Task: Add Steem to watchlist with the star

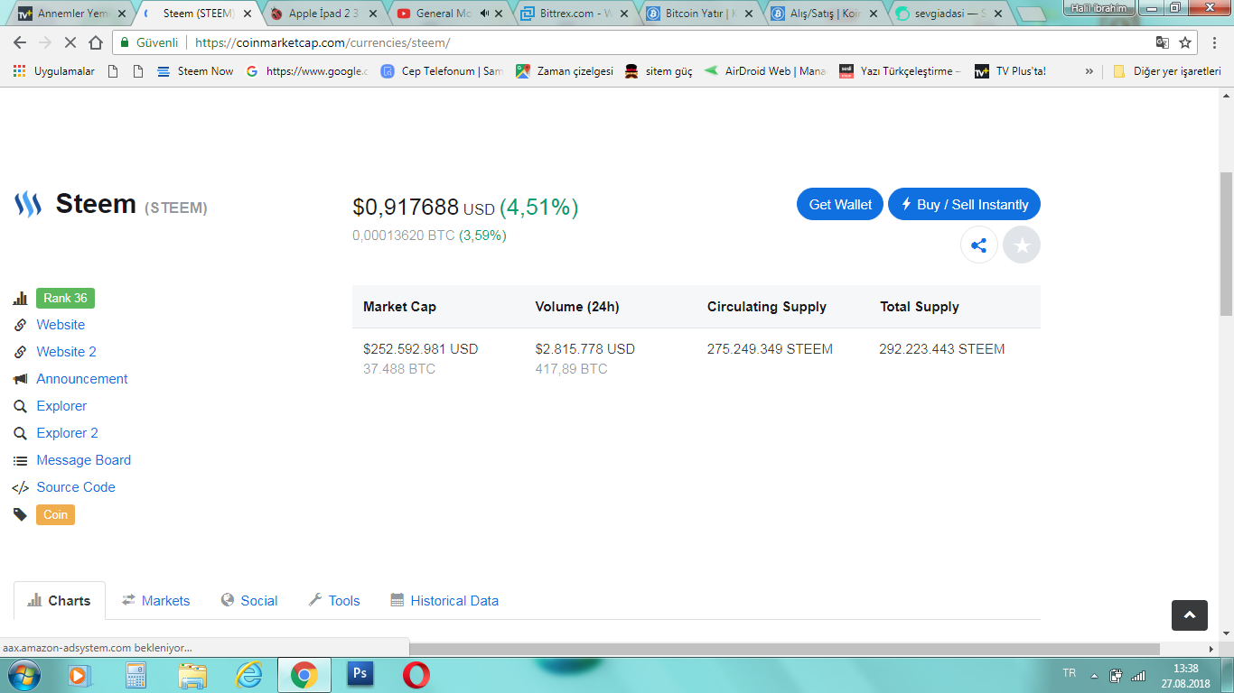Action: point(1022,245)
